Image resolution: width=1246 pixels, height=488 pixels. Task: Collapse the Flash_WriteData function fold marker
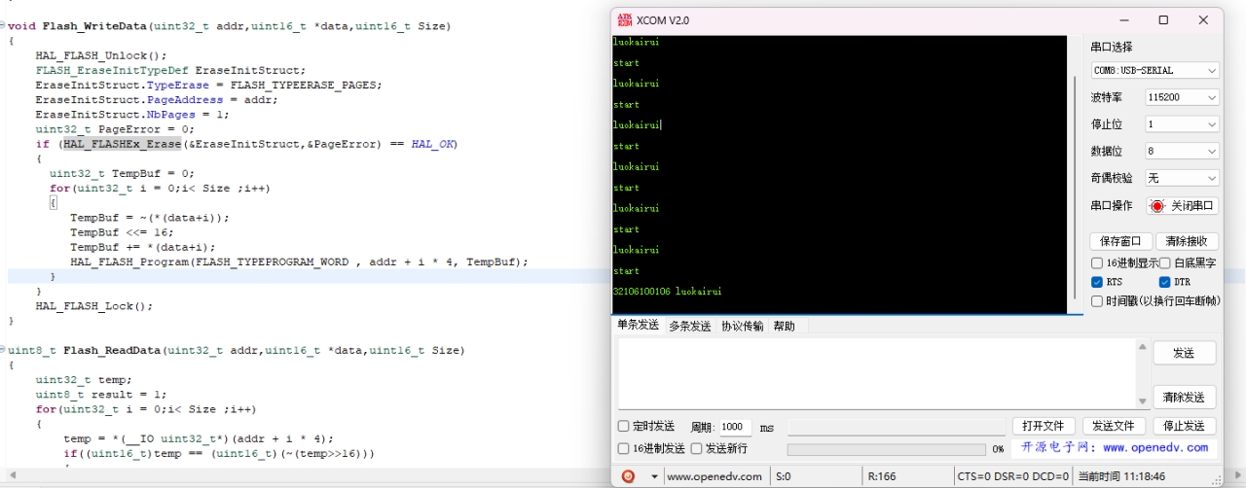point(3,26)
